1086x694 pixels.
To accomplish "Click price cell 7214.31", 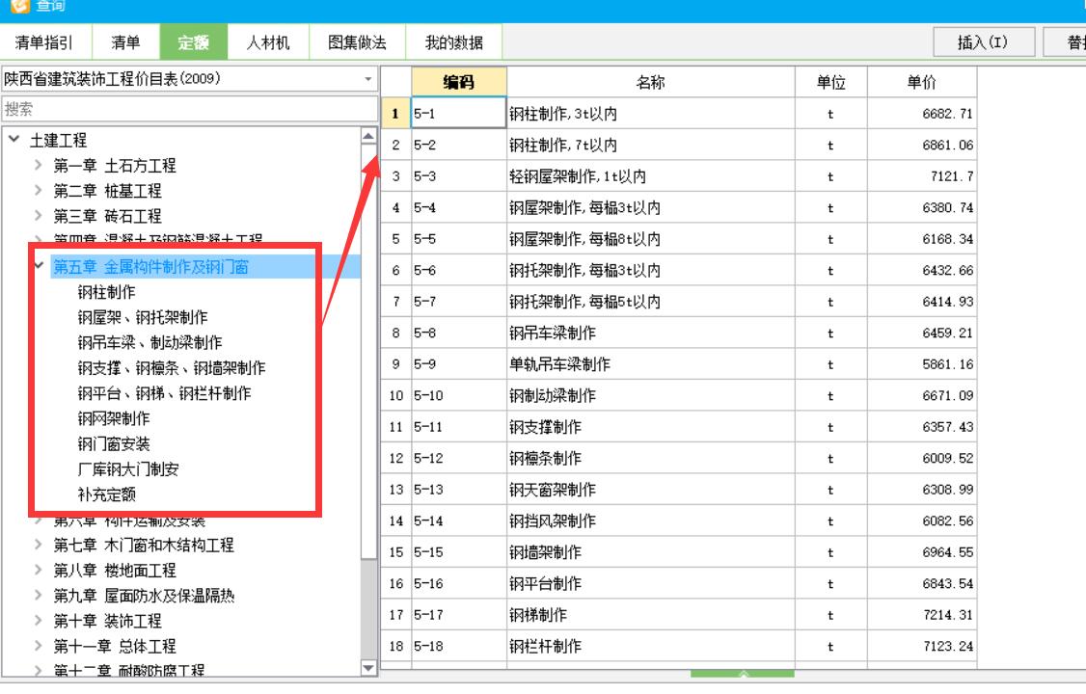I will (x=922, y=615).
